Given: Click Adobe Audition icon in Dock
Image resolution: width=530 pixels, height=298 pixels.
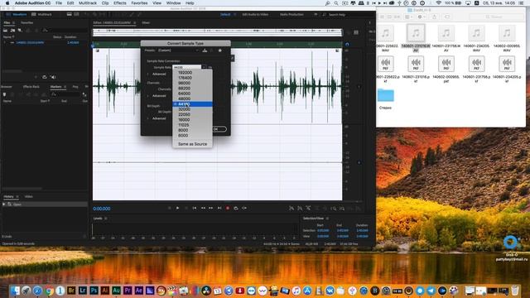Looking at the screenshot, I should pos(116,291).
